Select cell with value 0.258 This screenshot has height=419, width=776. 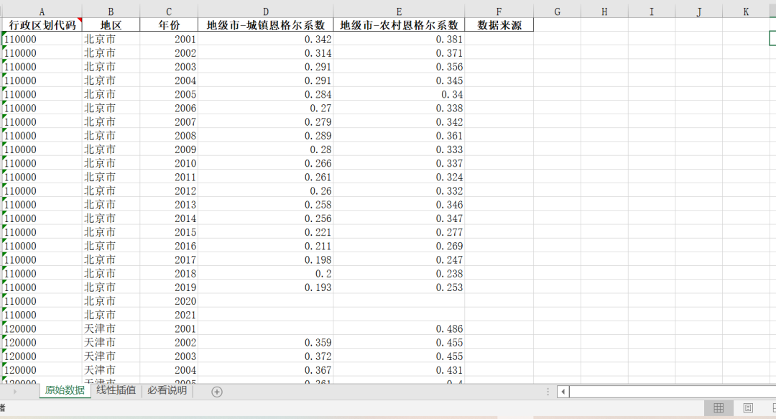coord(266,205)
